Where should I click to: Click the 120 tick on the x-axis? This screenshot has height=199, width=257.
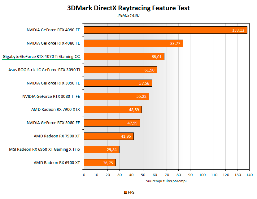226,175
